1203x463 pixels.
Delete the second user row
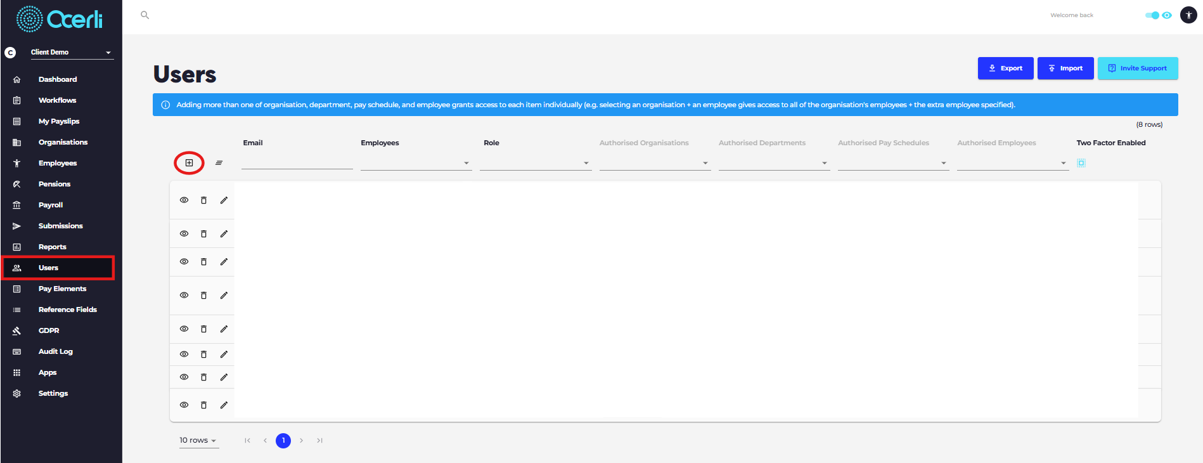[x=203, y=234]
